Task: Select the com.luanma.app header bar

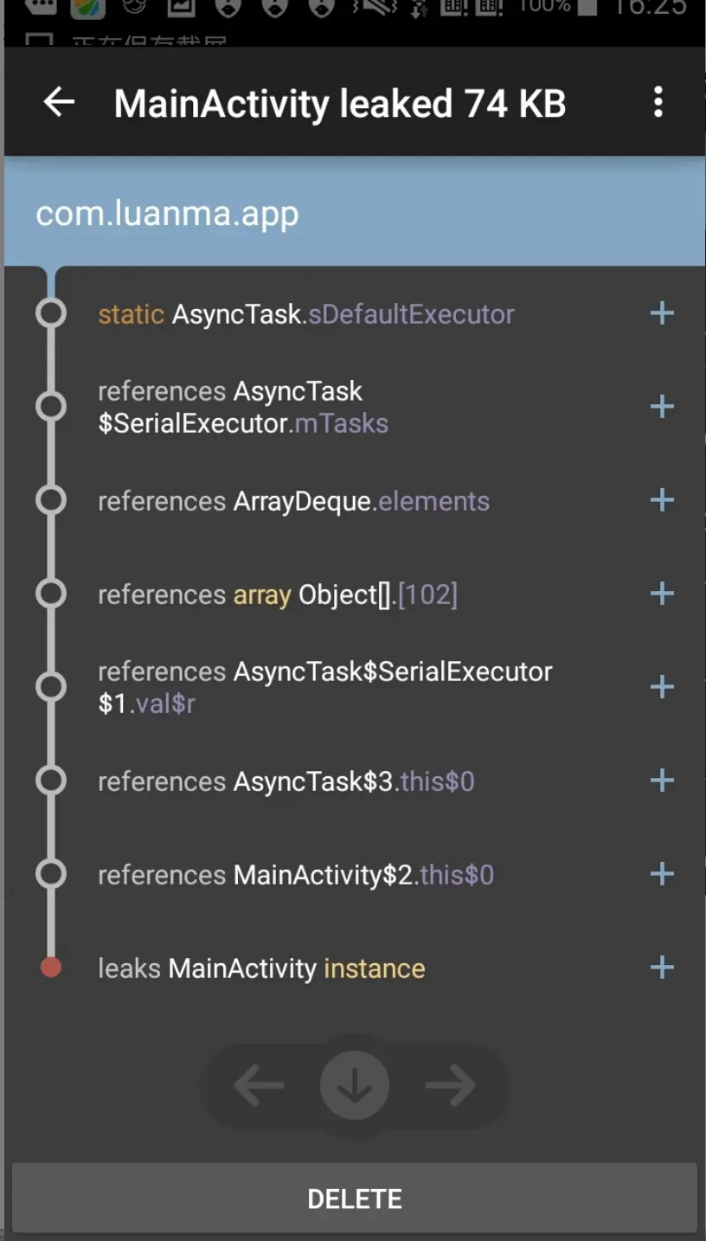Action: point(355,213)
